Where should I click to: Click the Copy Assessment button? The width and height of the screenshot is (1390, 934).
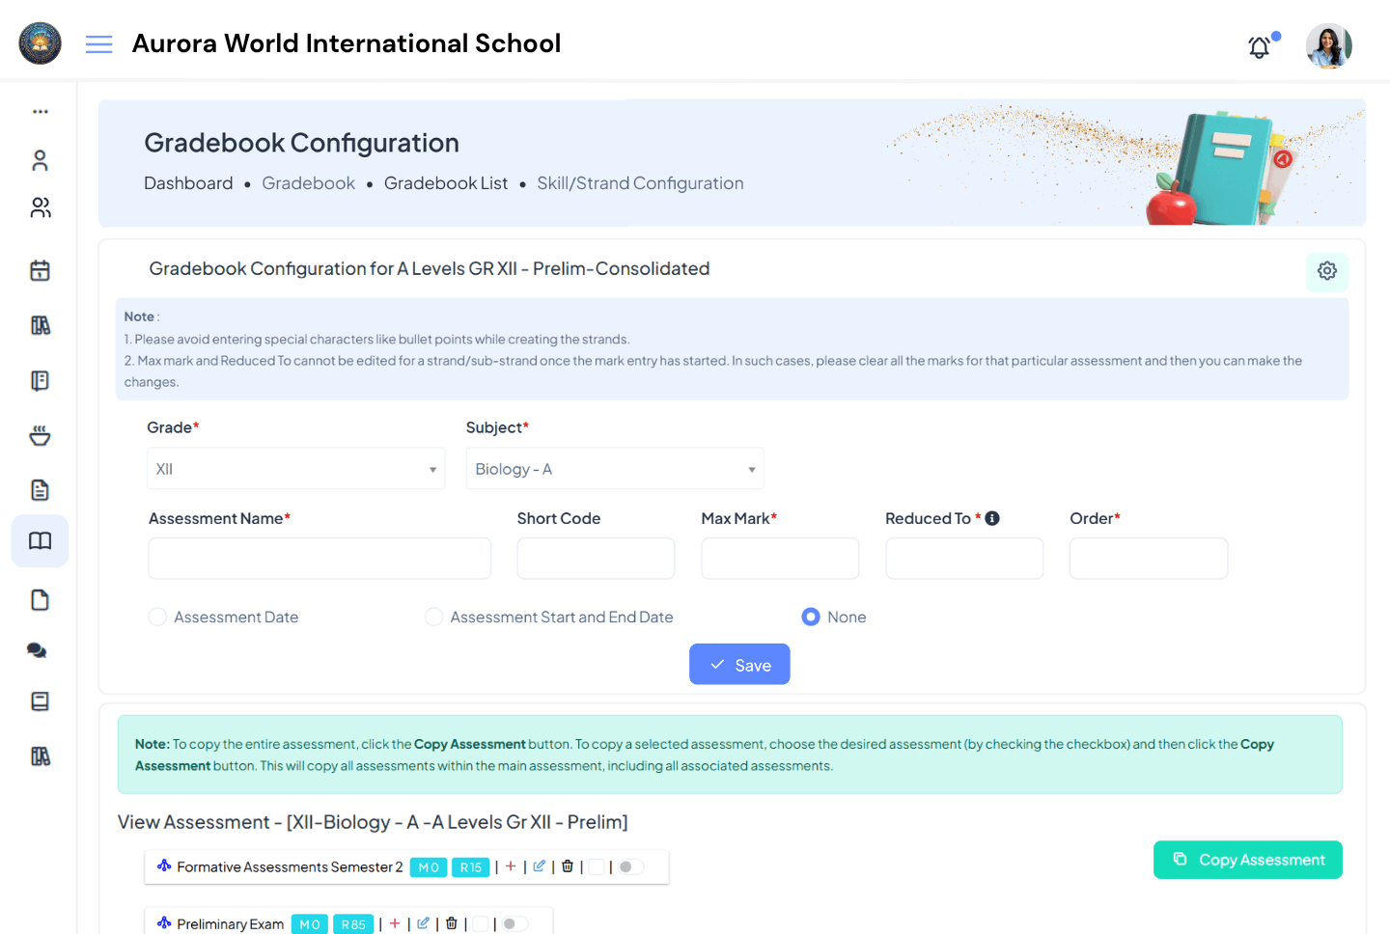1247,860
